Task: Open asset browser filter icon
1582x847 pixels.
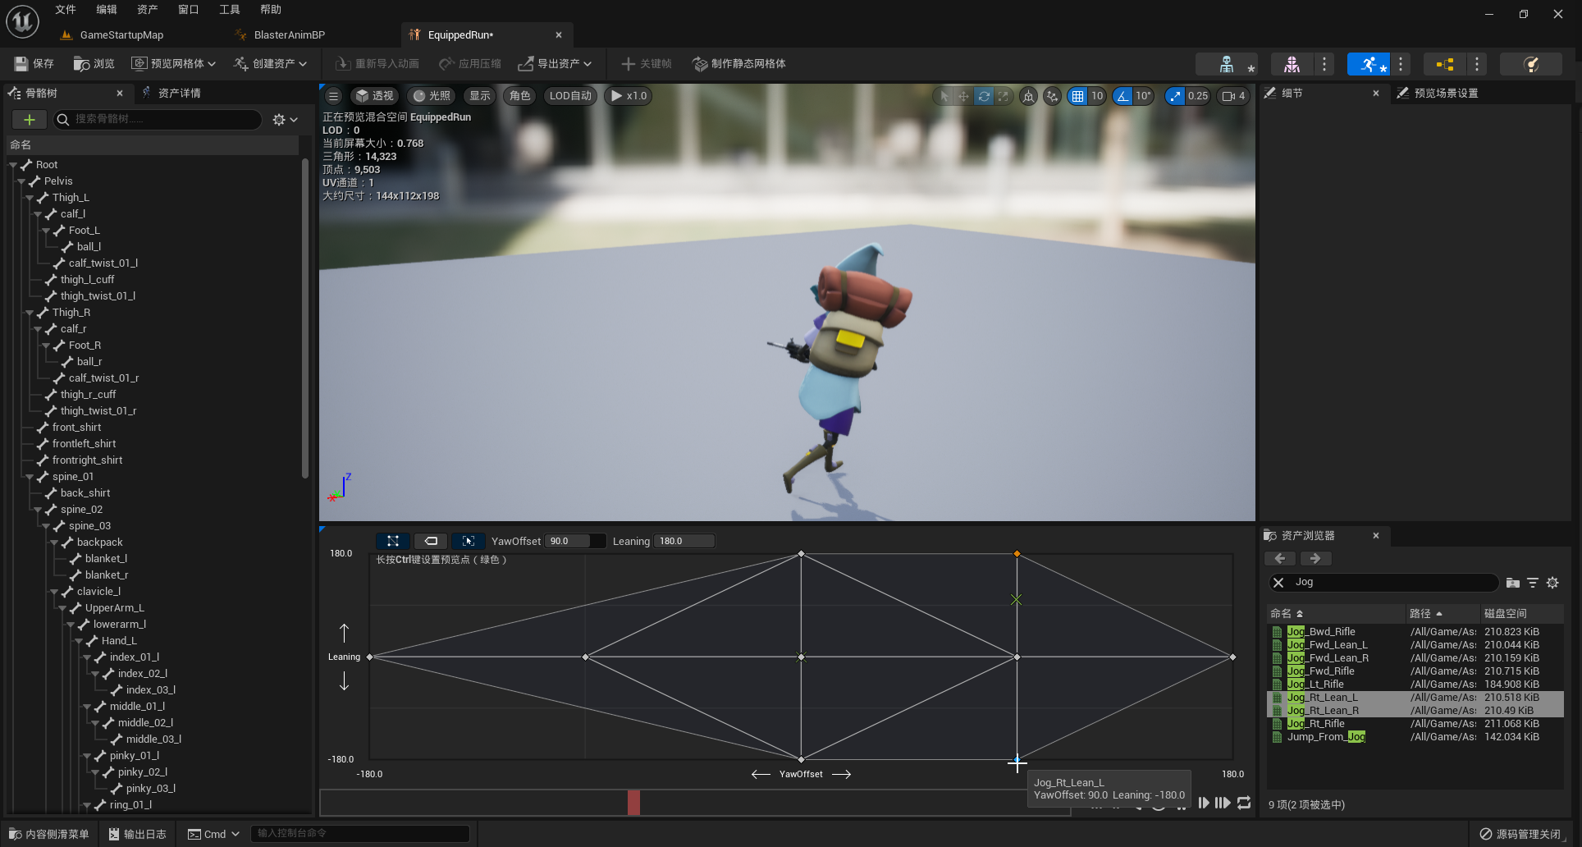Action: pyautogui.click(x=1532, y=583)
